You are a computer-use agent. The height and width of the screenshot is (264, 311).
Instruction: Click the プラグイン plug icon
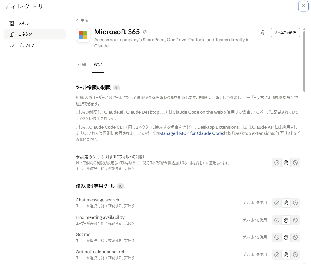(x=12, y=45)
